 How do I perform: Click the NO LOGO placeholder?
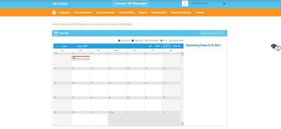tap(60, 4)
